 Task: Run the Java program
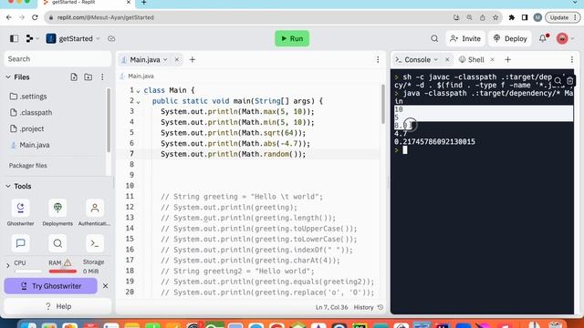[x=292, y=38]
